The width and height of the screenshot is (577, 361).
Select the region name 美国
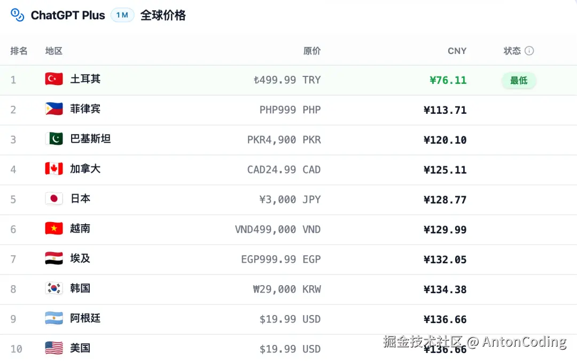pos(80,348)
